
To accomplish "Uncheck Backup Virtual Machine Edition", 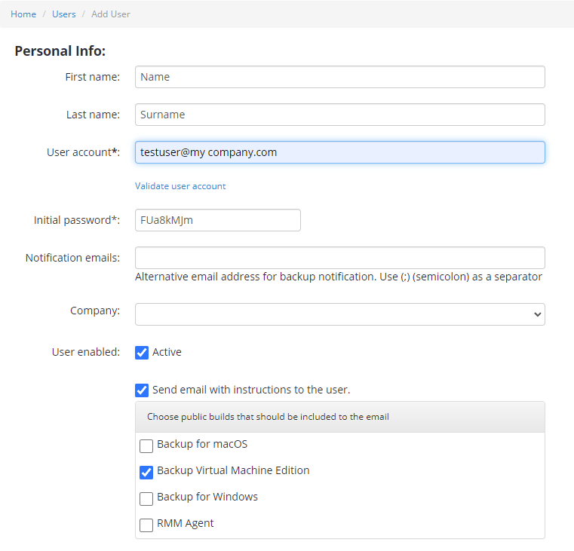I will click(x=146, y=473).
